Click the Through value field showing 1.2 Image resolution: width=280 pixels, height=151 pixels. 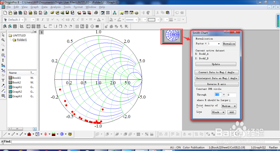coord(218,95)
